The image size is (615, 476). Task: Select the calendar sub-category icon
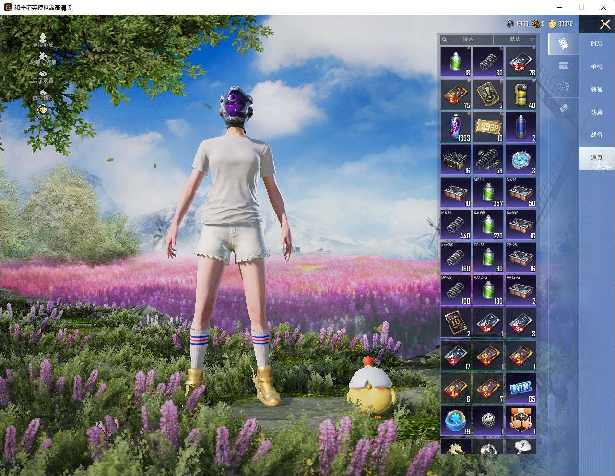(x=564, y=65)
